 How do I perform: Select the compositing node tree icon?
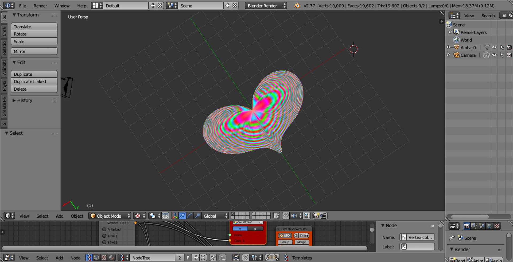pyautogui.click(x=96, y=258)
